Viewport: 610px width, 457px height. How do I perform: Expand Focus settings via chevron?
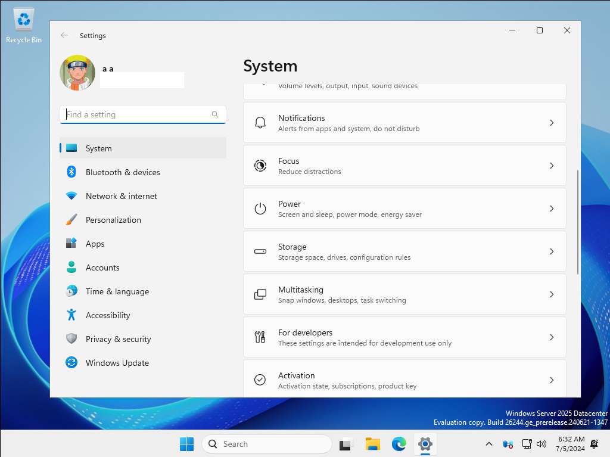[x=552, y=166]
